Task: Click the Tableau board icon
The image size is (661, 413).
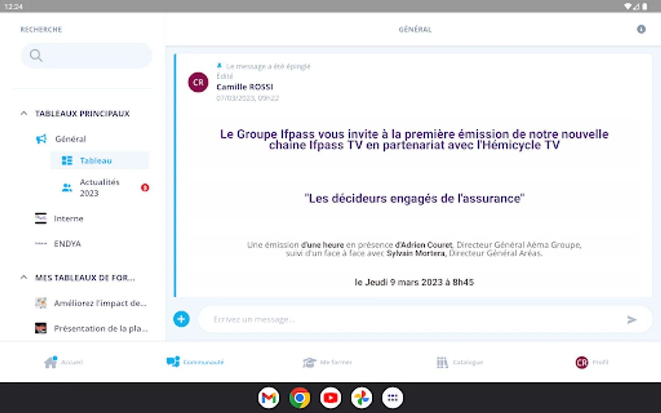Action: point(67,161)
